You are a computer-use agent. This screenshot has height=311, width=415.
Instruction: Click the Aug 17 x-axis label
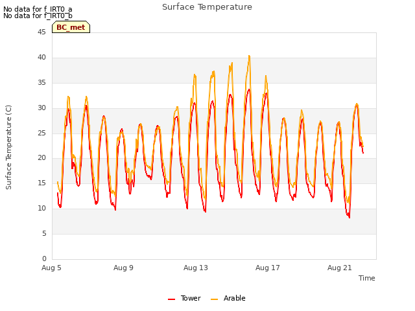pos(268,268)
